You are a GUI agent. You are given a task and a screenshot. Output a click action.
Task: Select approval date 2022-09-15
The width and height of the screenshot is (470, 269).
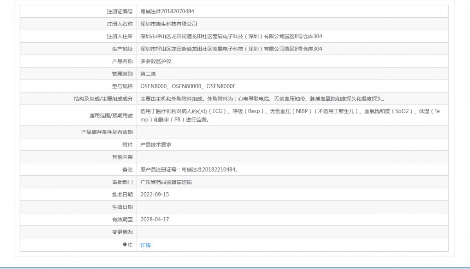coord(155,195)
